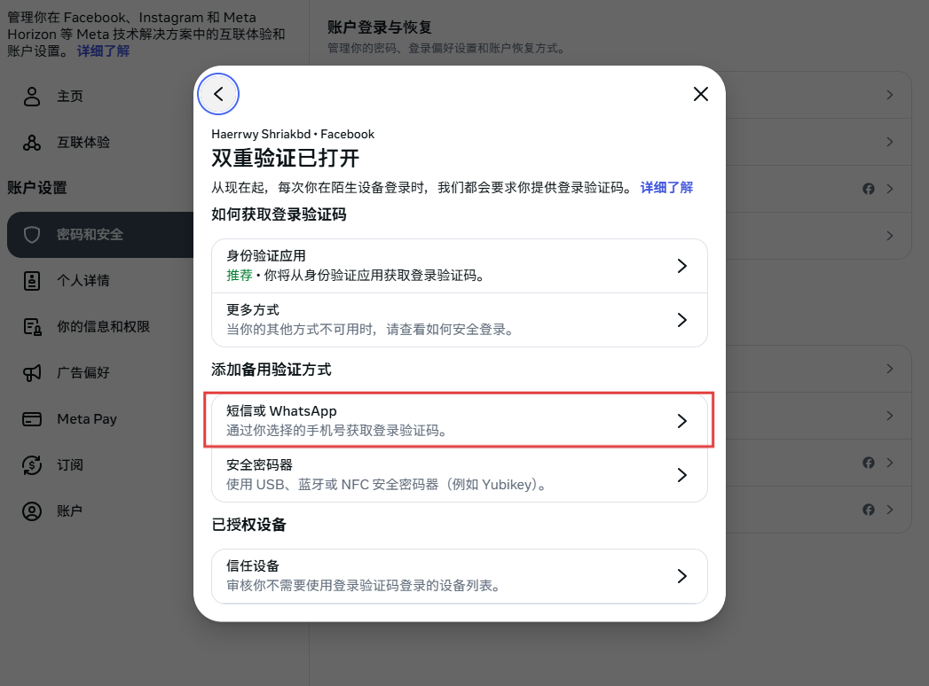Open the 安全密码器 option
This screenshot has width=929, height=686.
[x=459, y=475]
